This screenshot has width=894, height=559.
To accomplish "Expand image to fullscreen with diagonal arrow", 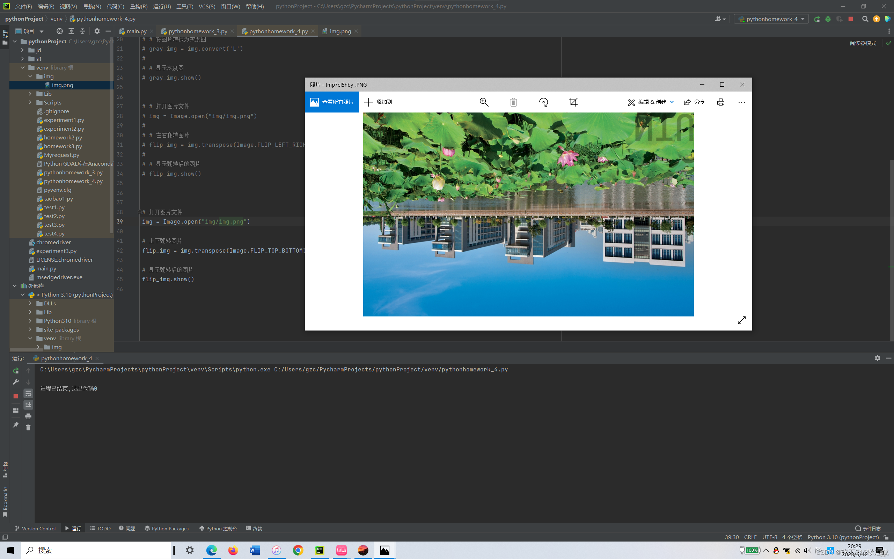I will coord(741,320).
